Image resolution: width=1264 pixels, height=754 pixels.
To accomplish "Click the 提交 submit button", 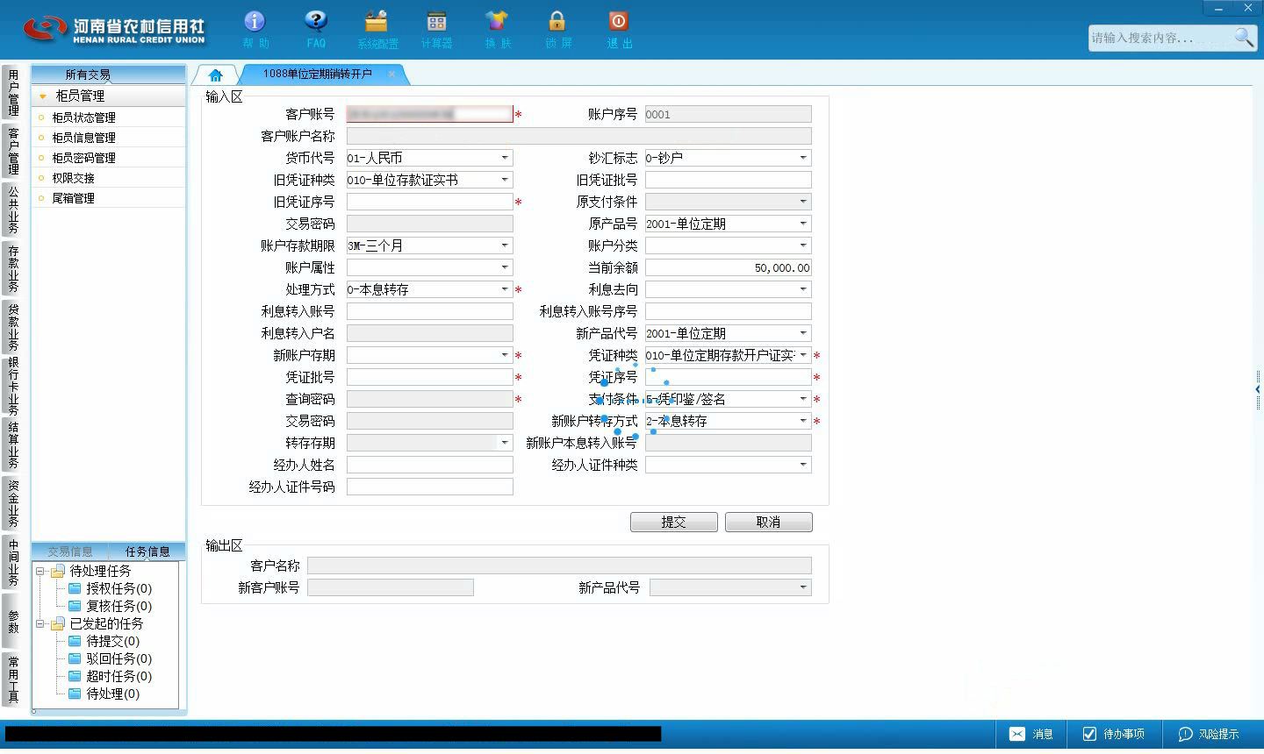I will 674,522.
